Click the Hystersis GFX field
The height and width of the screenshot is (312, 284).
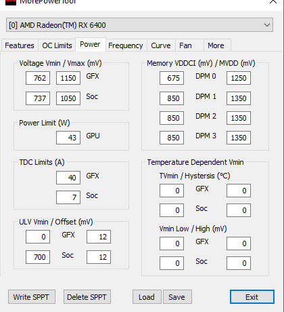click(x=239, y=191)
